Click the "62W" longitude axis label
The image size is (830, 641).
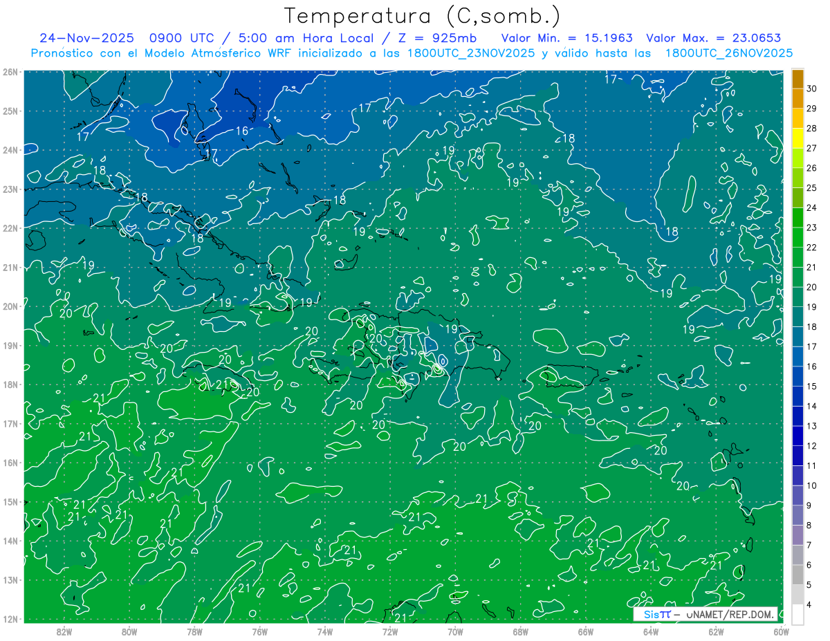tap(716, 631)
